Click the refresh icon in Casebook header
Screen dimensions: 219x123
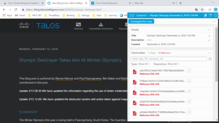click(216, 16)
